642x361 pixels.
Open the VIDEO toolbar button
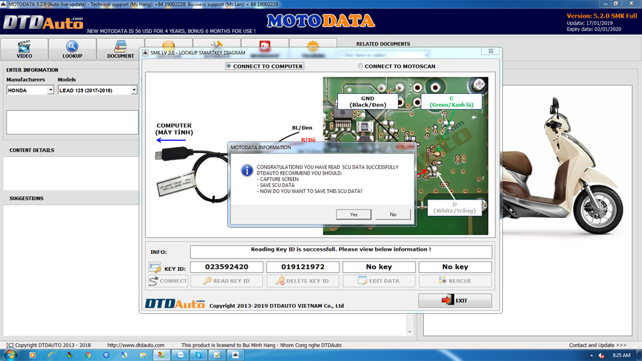pyautogui.click(x=24, y=49)
